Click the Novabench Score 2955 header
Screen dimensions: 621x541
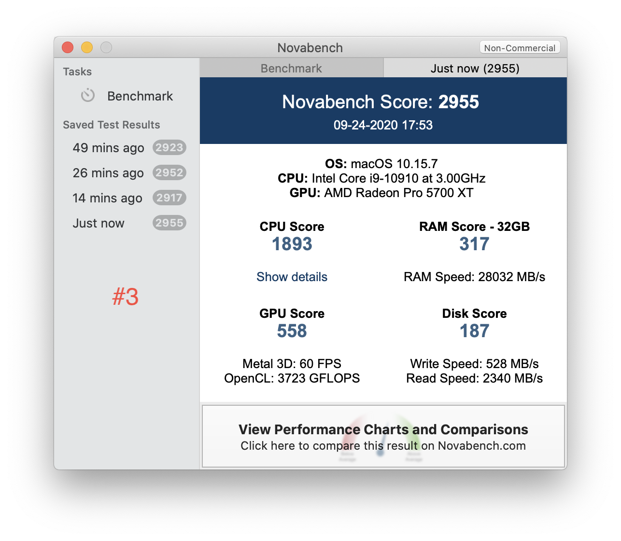point(381,102)
